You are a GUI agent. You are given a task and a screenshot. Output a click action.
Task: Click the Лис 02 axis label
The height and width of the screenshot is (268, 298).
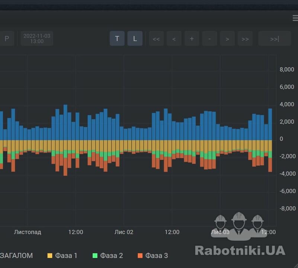[124, 232]
